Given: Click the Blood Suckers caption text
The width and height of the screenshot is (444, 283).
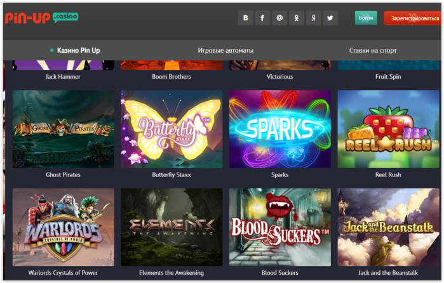Looking at the screenshot, I should tap(279, 273).
